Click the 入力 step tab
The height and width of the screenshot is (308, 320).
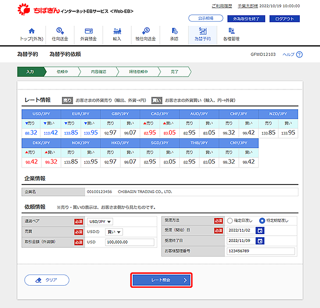pyautogui.click(x=31, y=72)
